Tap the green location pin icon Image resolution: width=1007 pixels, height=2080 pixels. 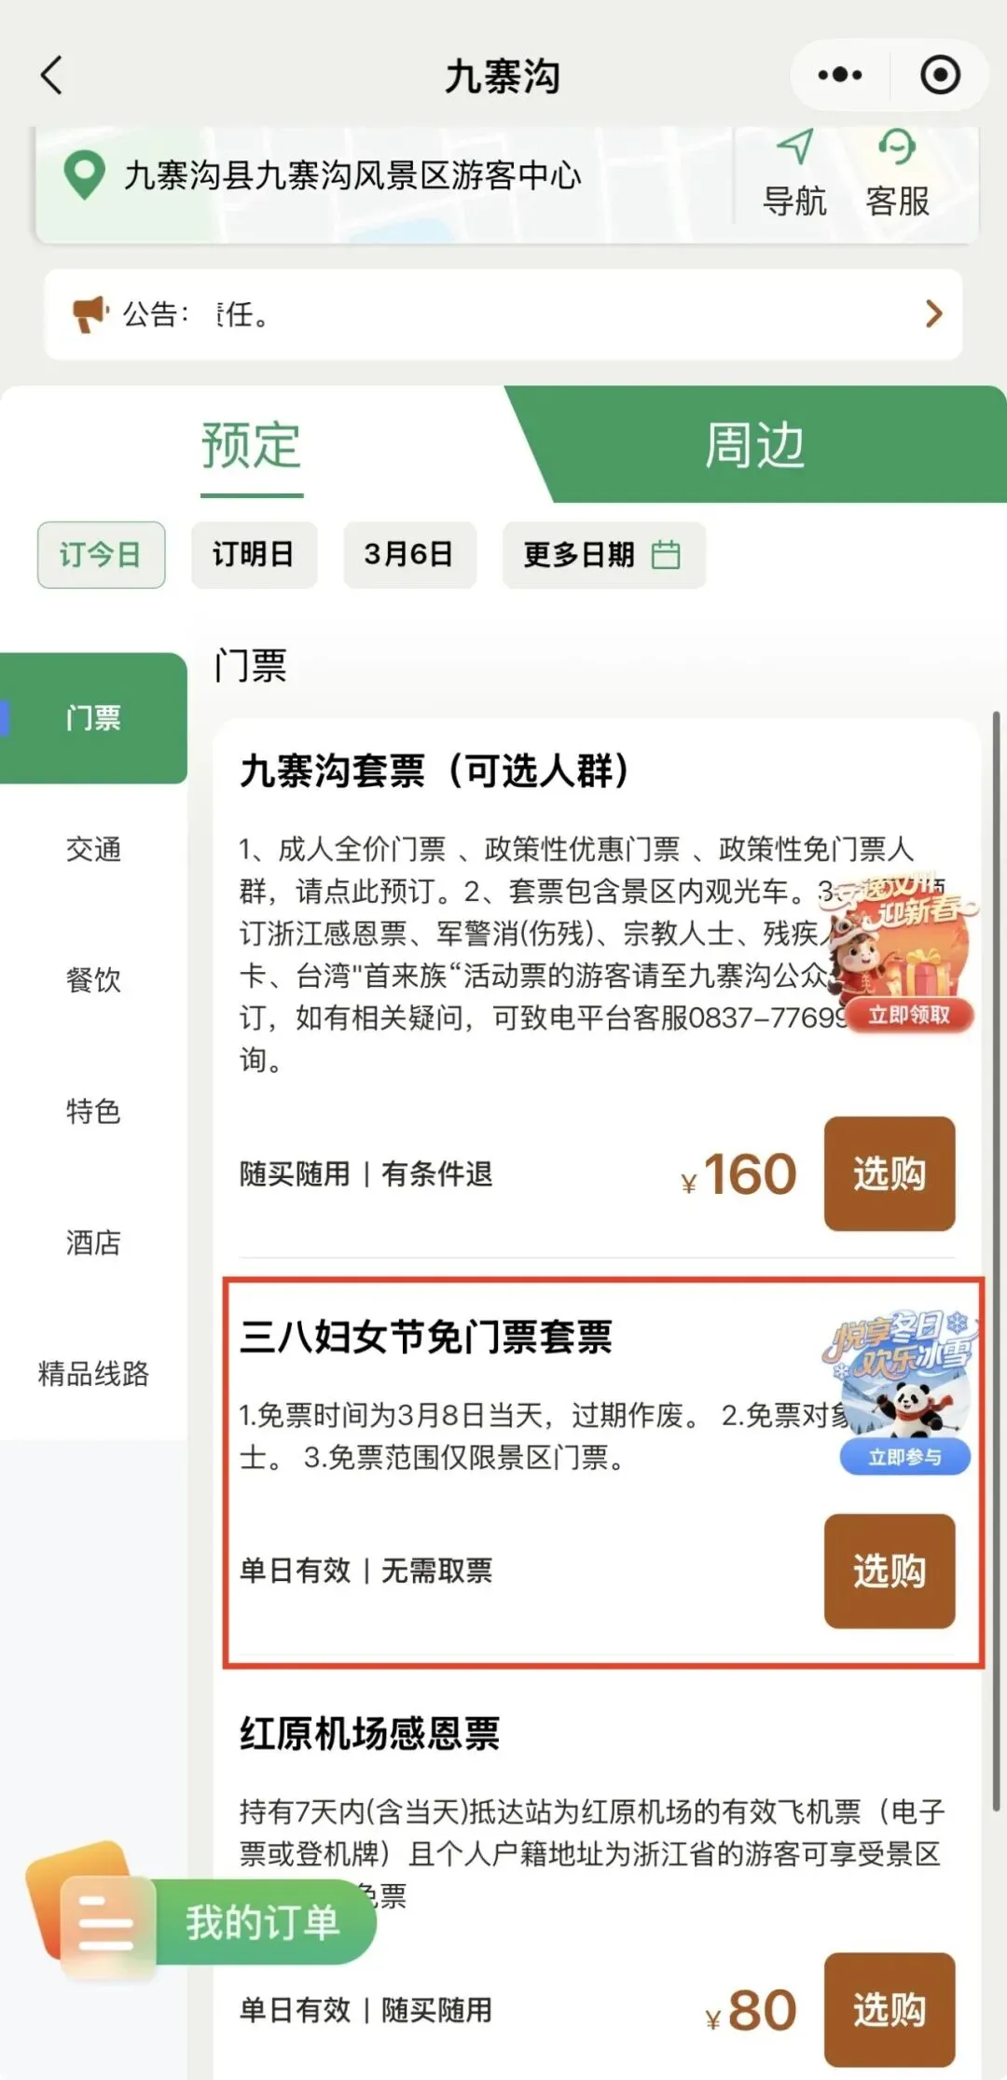84,175
